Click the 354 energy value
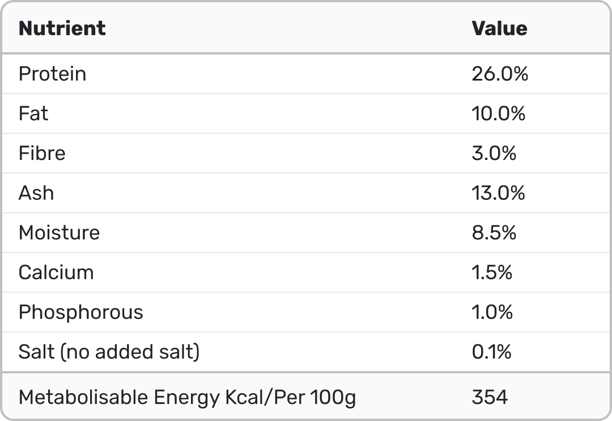This screenshot has width=612, height=421. click(490, 397)
